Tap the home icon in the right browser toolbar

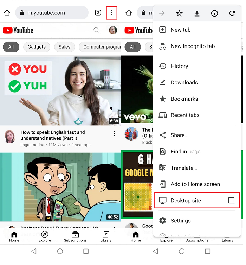pos(129,13)
